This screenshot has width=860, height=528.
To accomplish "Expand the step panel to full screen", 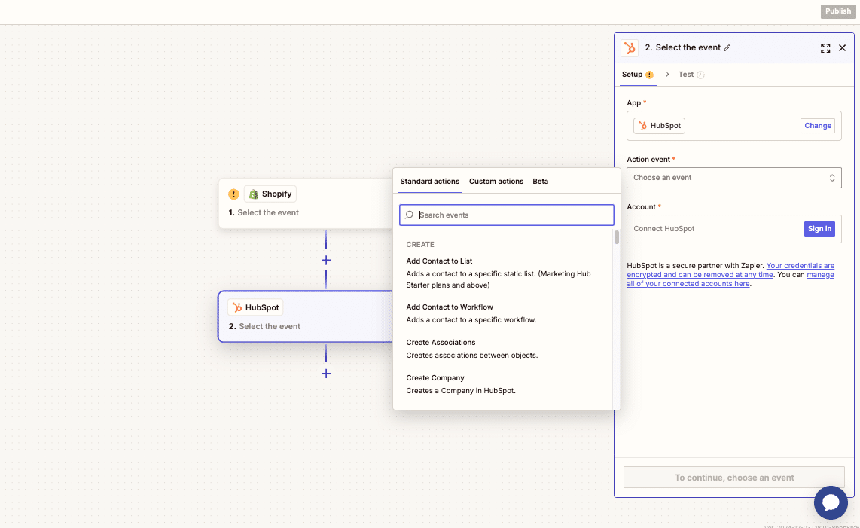I will point(825,48).
